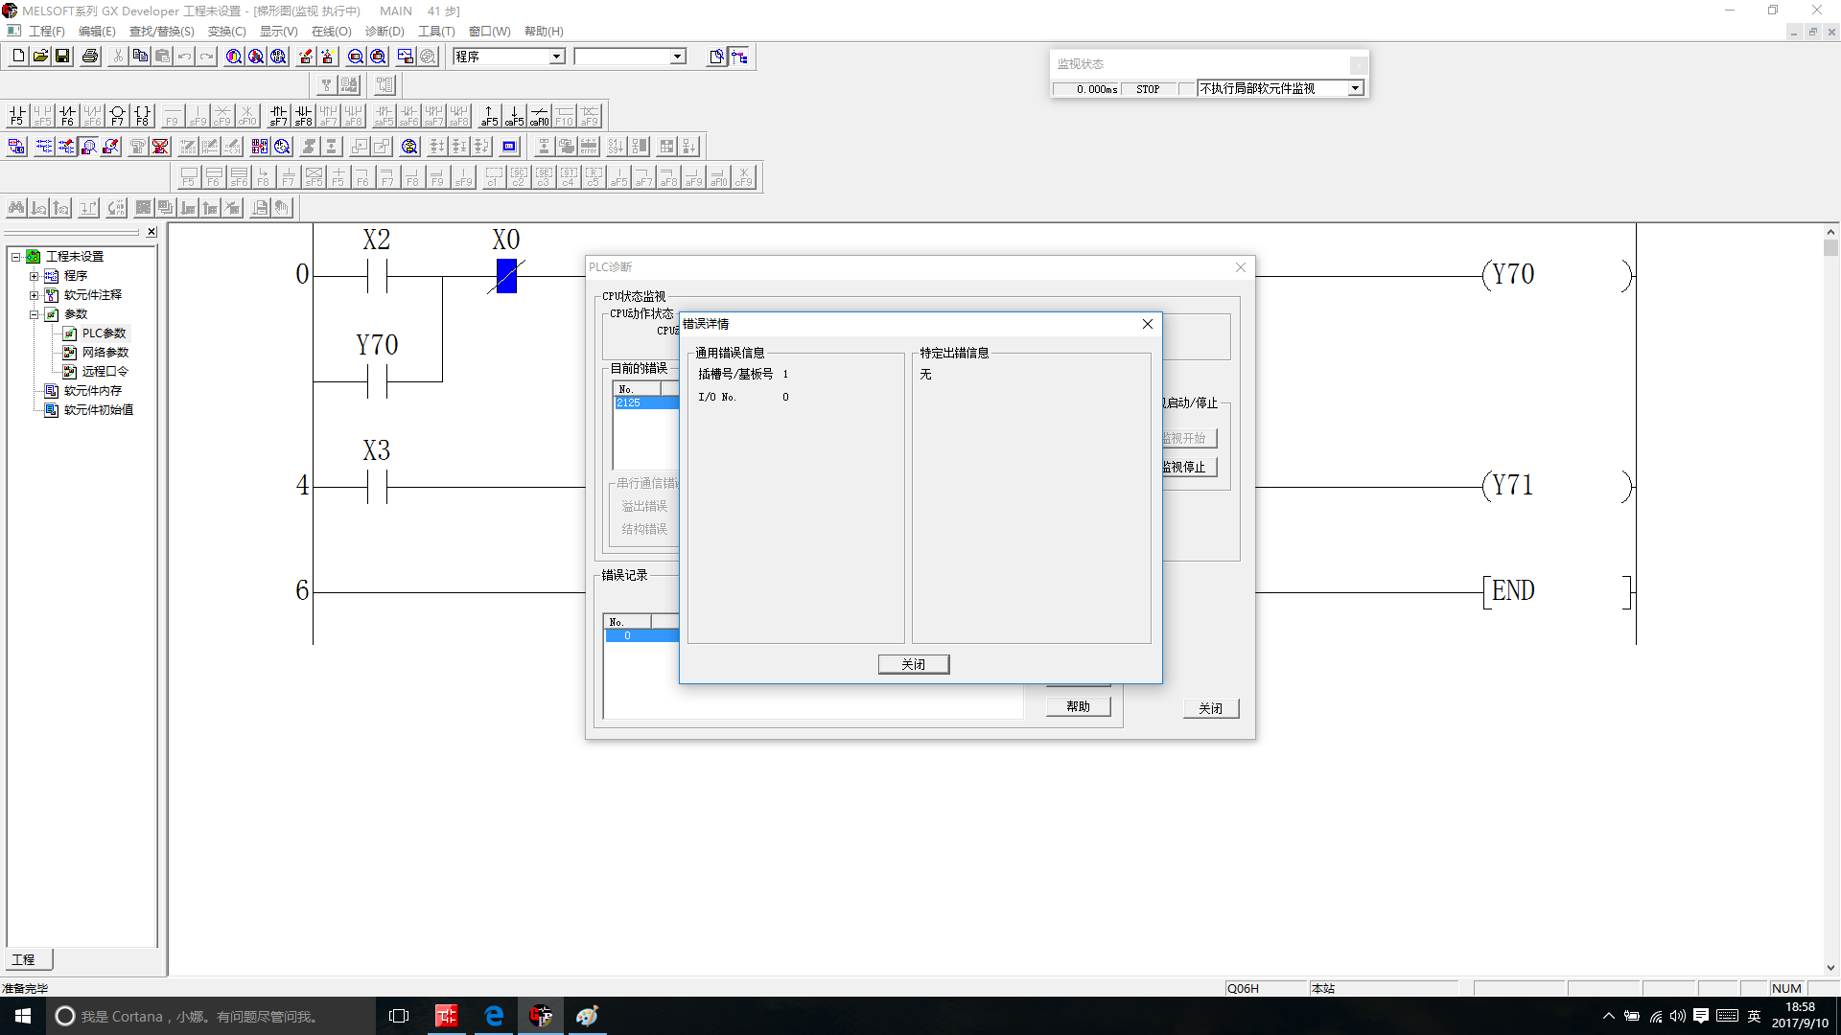Toggle the project data list display icon
Screen dimensions: 1841x1035
pyautogui.click(x=739, y=57)
